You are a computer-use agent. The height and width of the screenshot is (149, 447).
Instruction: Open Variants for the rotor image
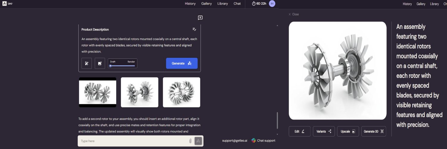coord(324,131)
